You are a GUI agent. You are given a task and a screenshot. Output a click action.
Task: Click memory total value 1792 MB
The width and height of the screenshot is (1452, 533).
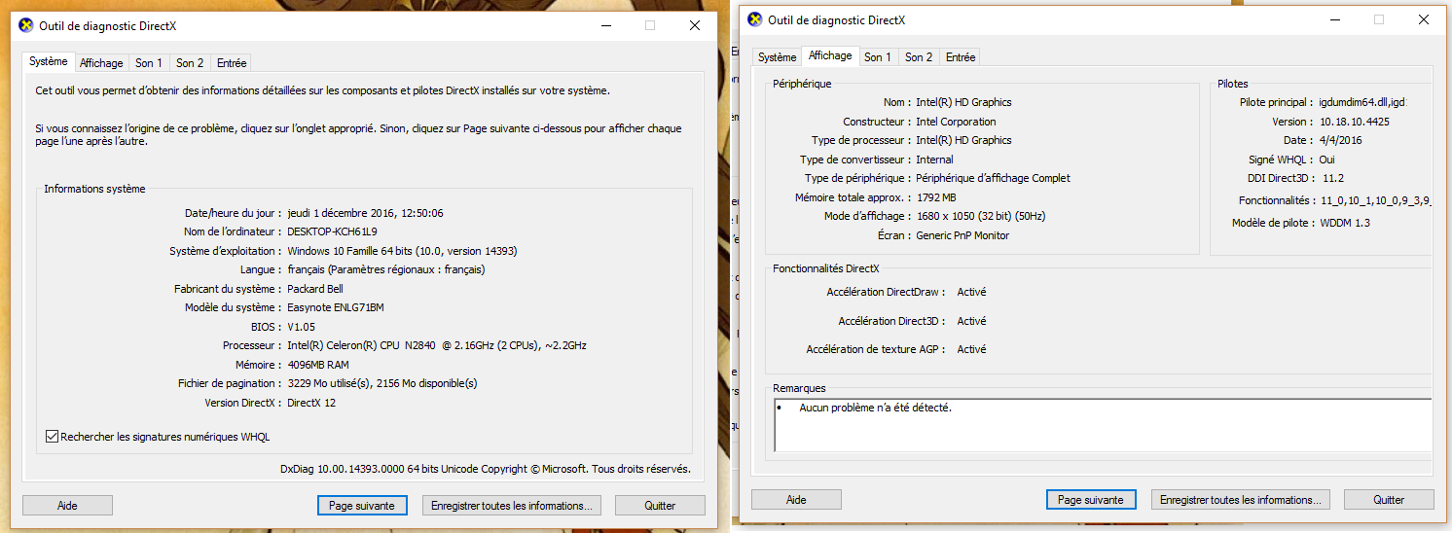point(935,197)
